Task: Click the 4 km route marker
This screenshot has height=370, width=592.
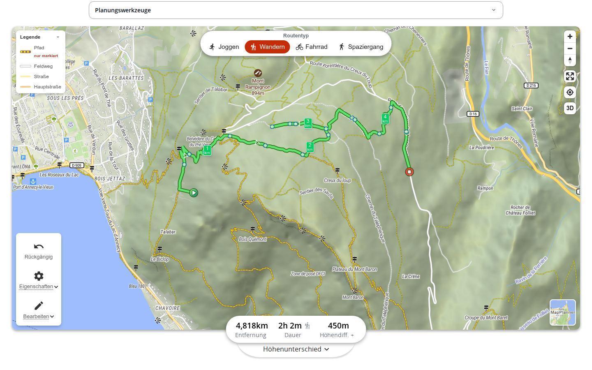Action: pos(385,119)
